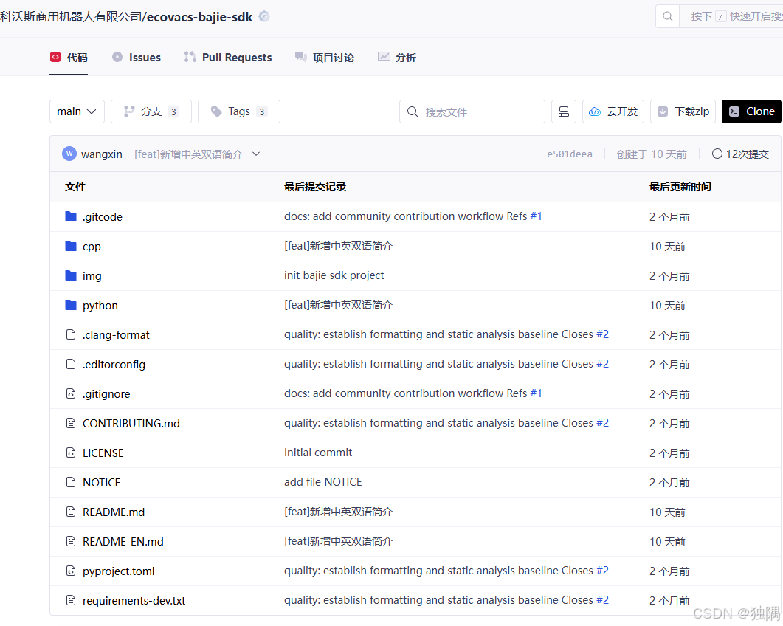Screen dimensions: 783x626
Task: Open the 项目讨论 tab
Action: point(325,58)
